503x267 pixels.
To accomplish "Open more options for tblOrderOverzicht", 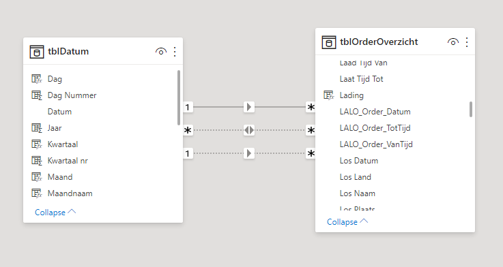I will [x=467, y=42].
